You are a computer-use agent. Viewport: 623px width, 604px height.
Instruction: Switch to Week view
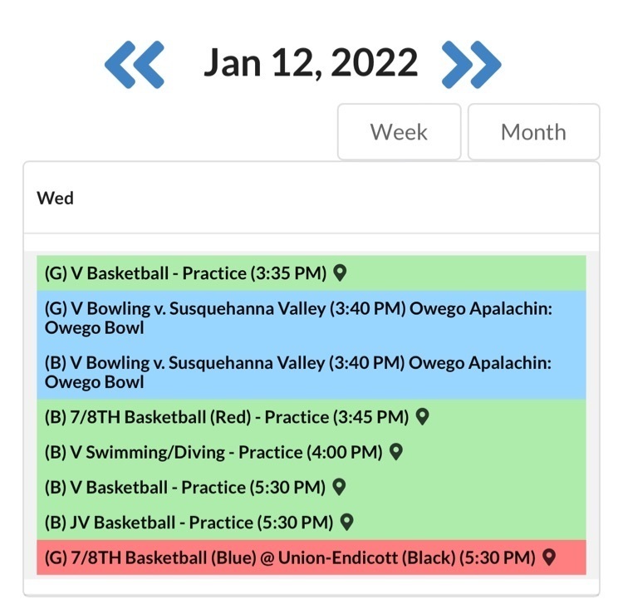point(399,132)
